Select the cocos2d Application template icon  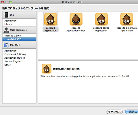(51, 19)
